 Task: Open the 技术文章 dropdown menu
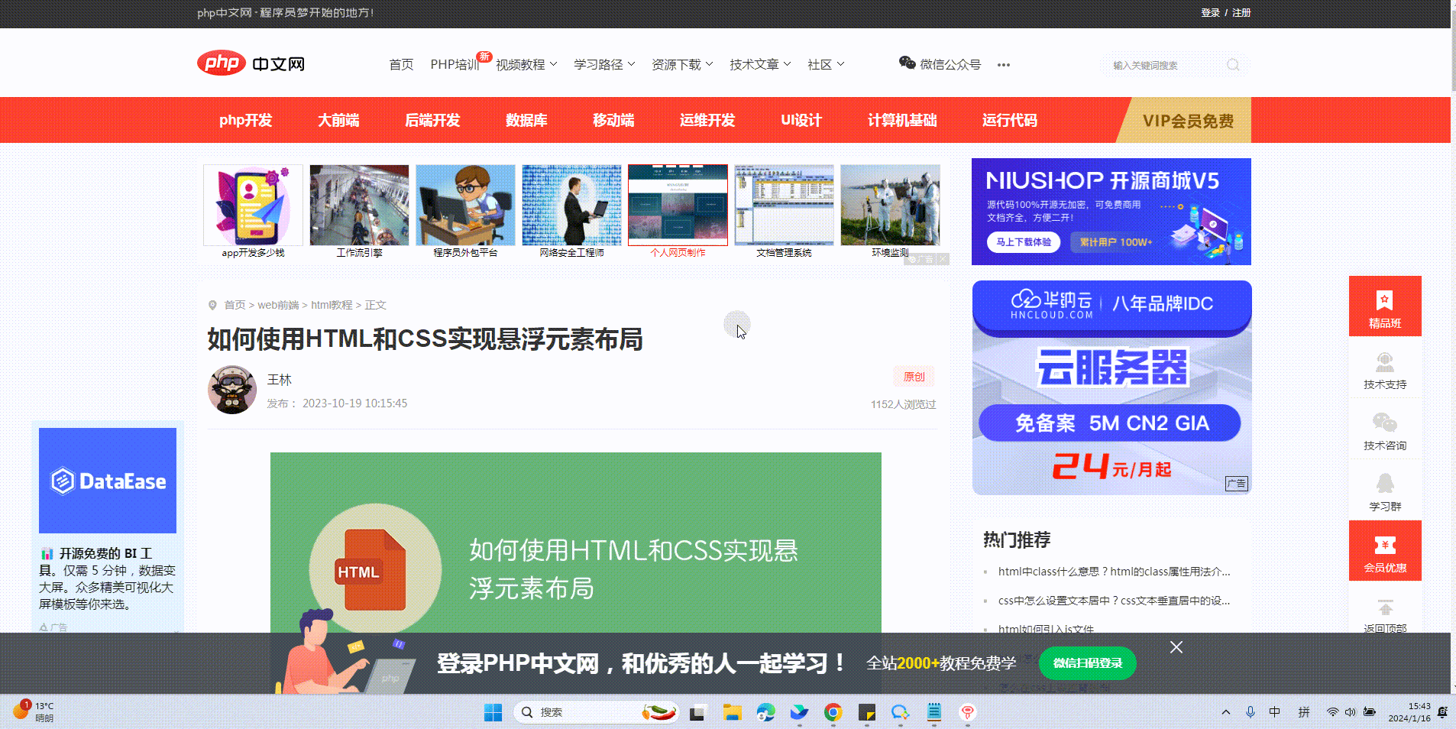tap(759, 65)
